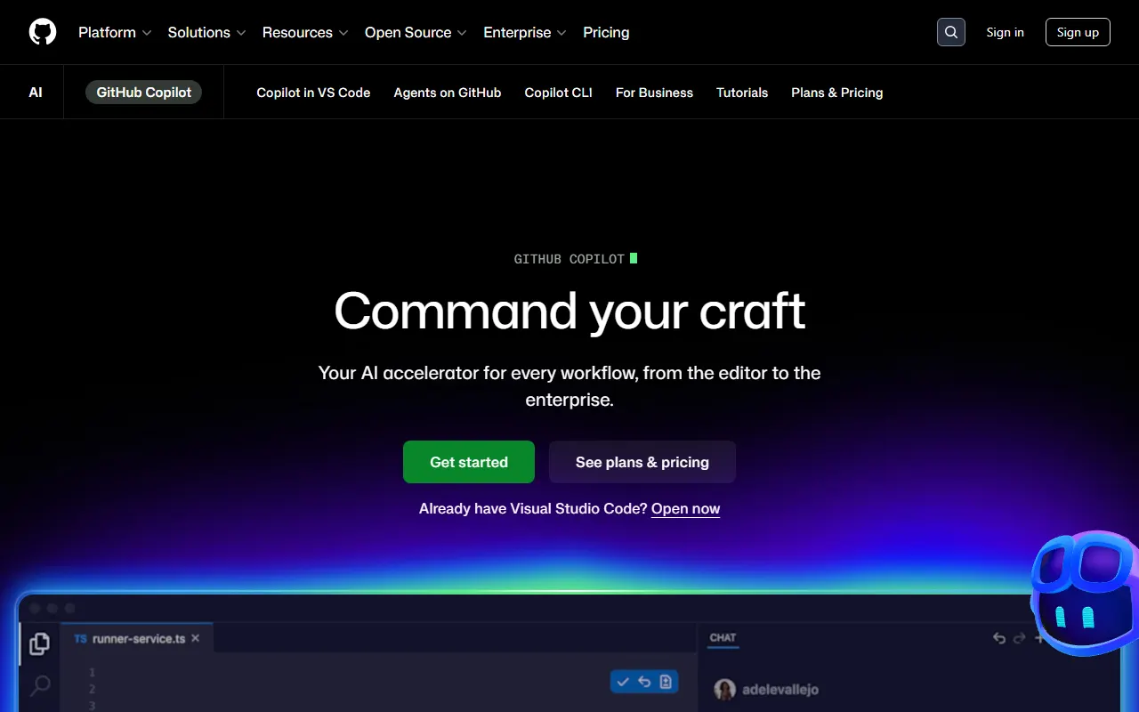Viewport: 1139px width, 712px height.
Task: Open the Tutorials page
Action: click(742, 93)
